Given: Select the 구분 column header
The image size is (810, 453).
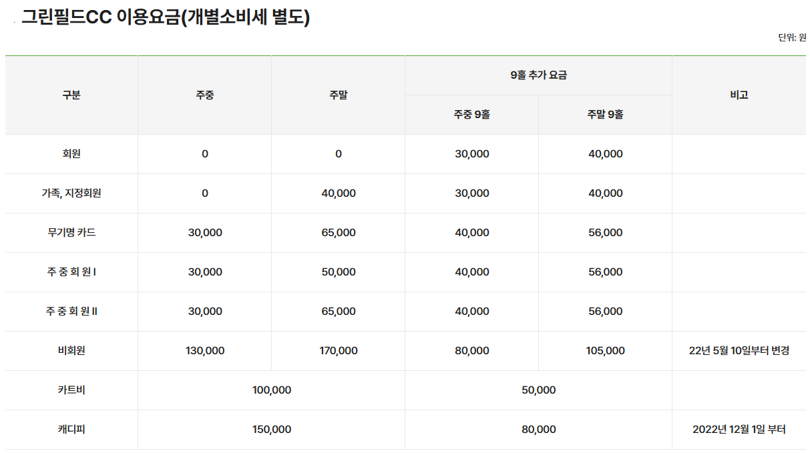Looking at the screenshot, I should tap(71, 95).
